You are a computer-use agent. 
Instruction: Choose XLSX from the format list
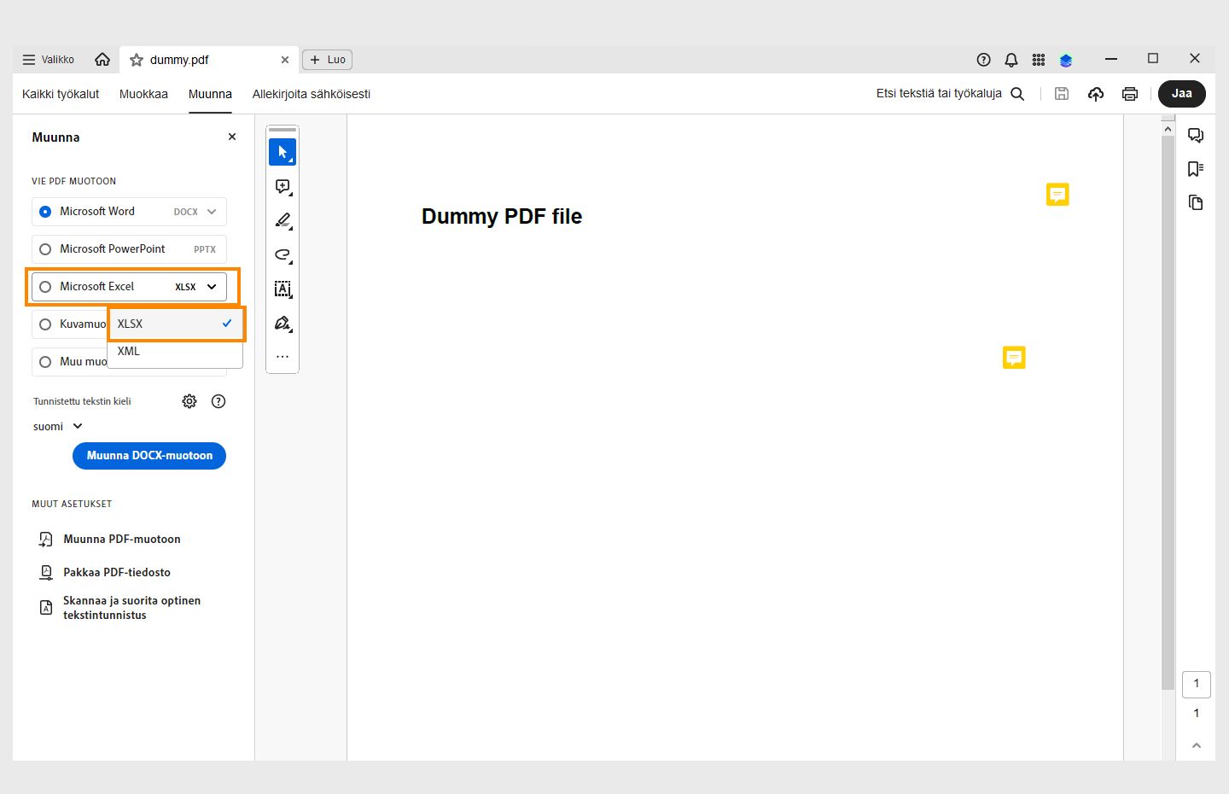[x=175, y=324]
